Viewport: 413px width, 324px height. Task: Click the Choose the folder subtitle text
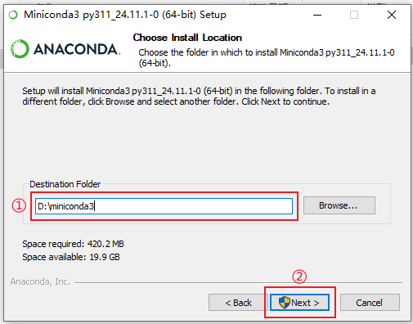(267, 57)
